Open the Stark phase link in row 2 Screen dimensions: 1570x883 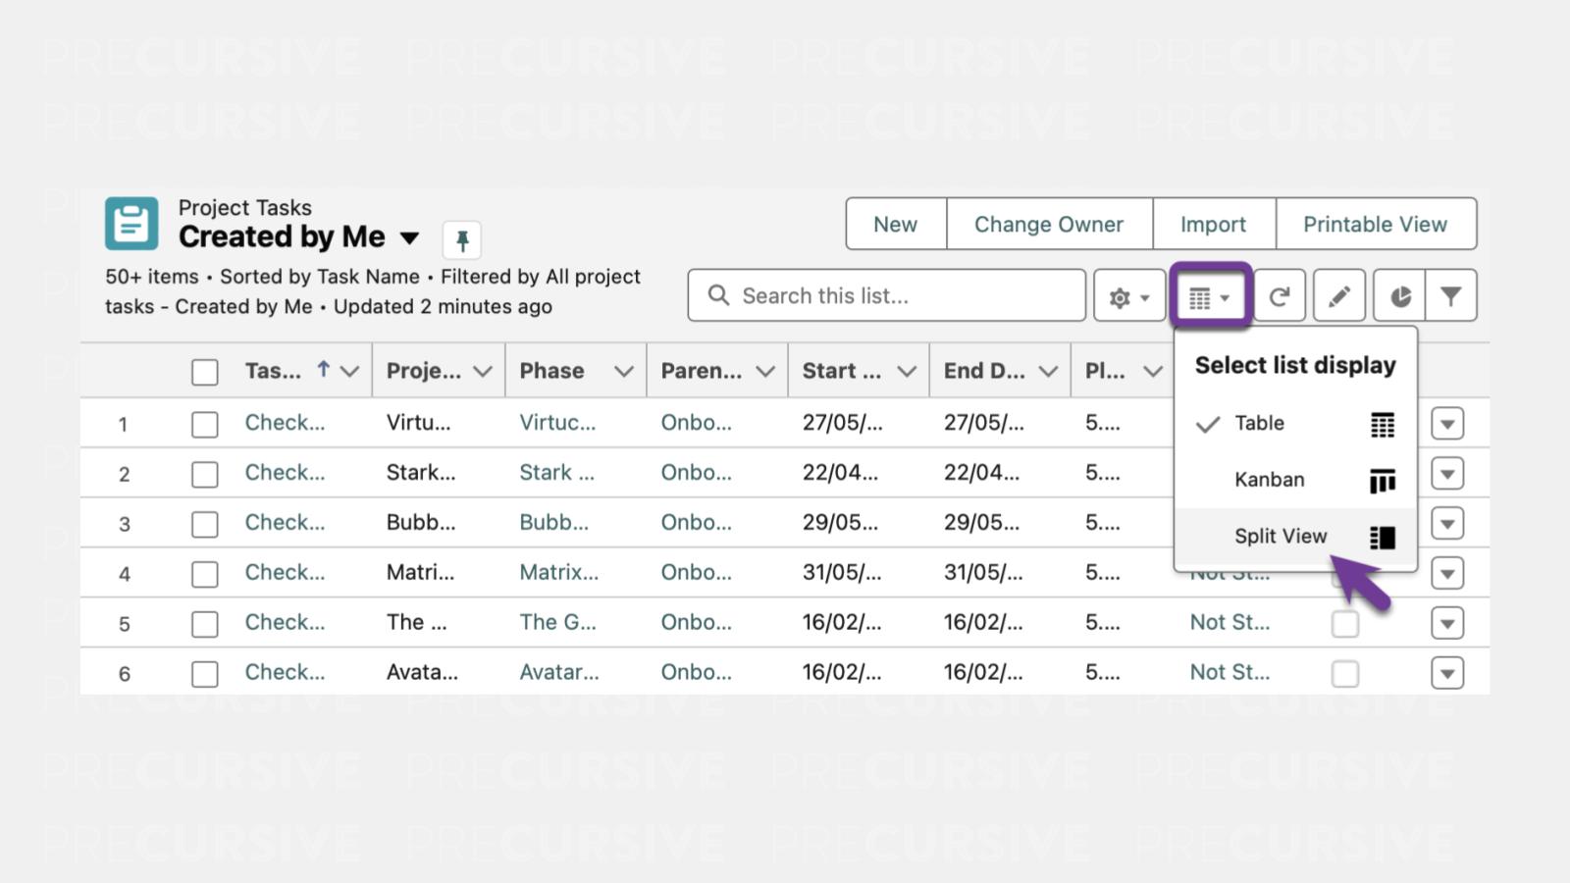coord(556,473)
